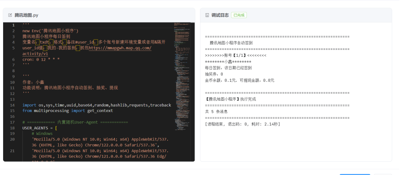This screenshot has height=175, width=400.
Task: Click the USER_AGENTS = [ code line
Action: click(40, 128)
